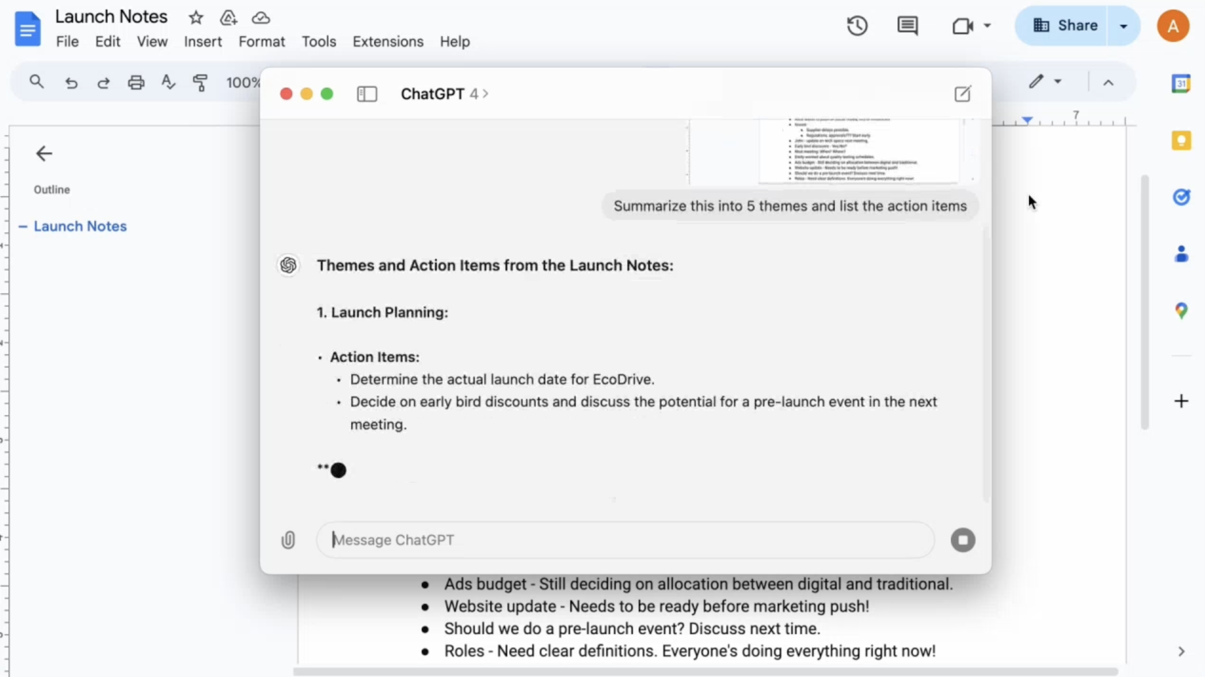
Task: Open Google Keep in the side panel
Action: tap(1181, 139)
